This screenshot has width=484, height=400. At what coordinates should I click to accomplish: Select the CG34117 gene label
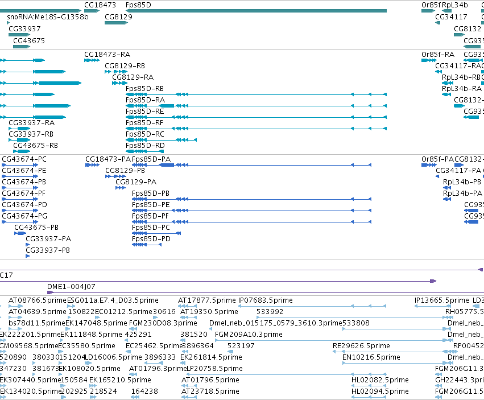coord(451,17)
